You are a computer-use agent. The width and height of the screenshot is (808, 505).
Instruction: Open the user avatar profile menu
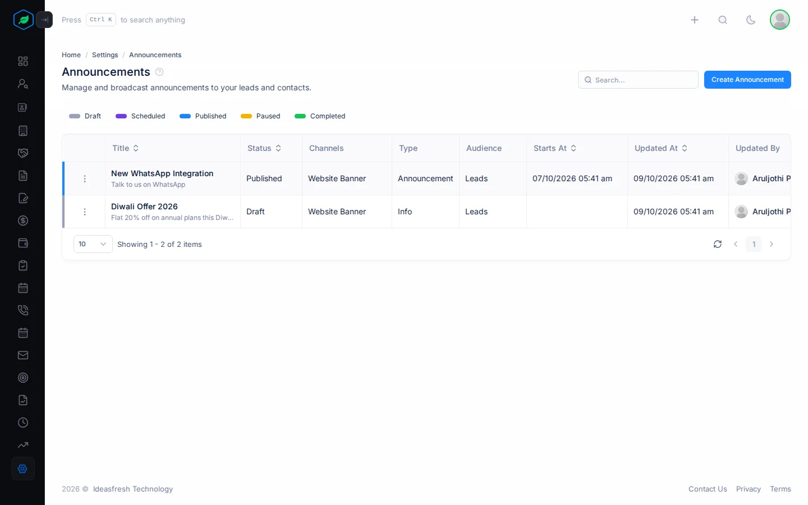click(780, 20)
